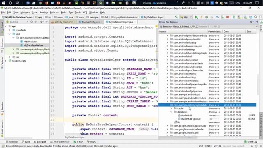Click Collapse All icon in Project panel
This screenshot has width=263, height=148.
36,22
